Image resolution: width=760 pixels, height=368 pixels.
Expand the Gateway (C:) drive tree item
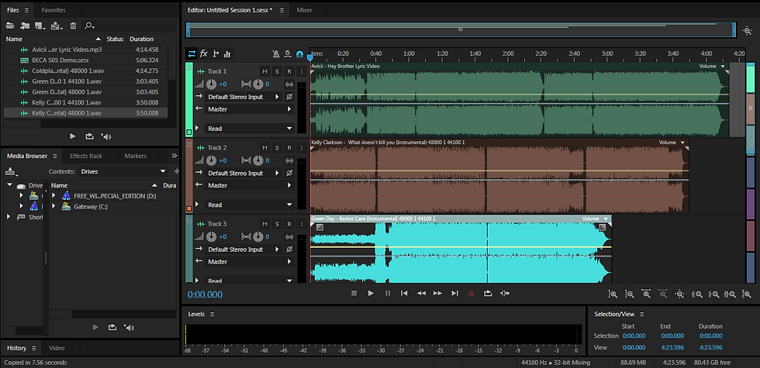[x=54, y=207]
